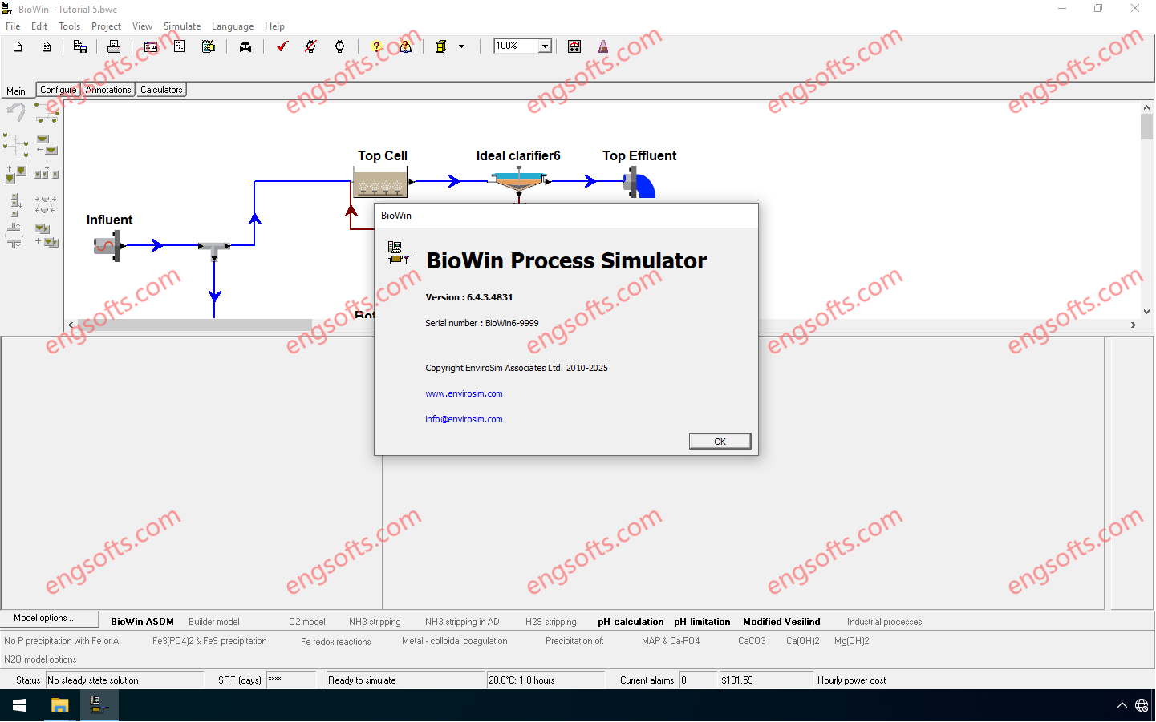The height and width of the screenshot is (722, 1156).
Task: Click OK on the BioWin about dialog
Action: coord(720,441)
